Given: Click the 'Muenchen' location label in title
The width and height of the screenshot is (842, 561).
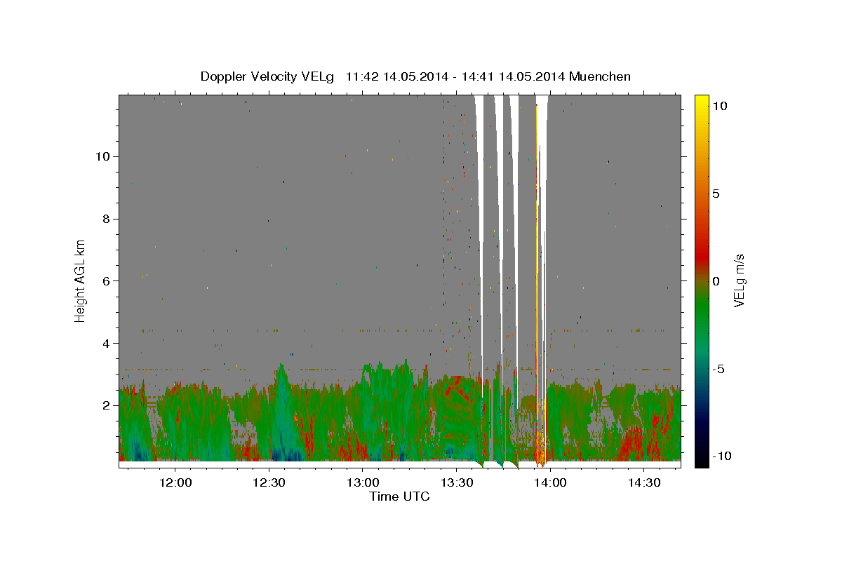Looking at the screenshot, I should (x=600, y=76).
